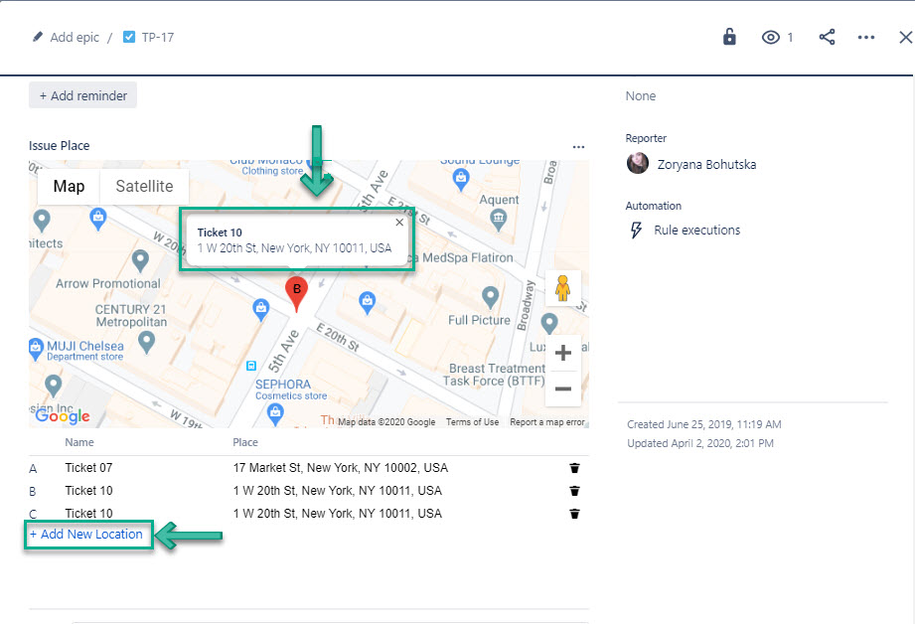Click the lock icon in the header
Screen dimensions: 915x624
coord(729,37)
